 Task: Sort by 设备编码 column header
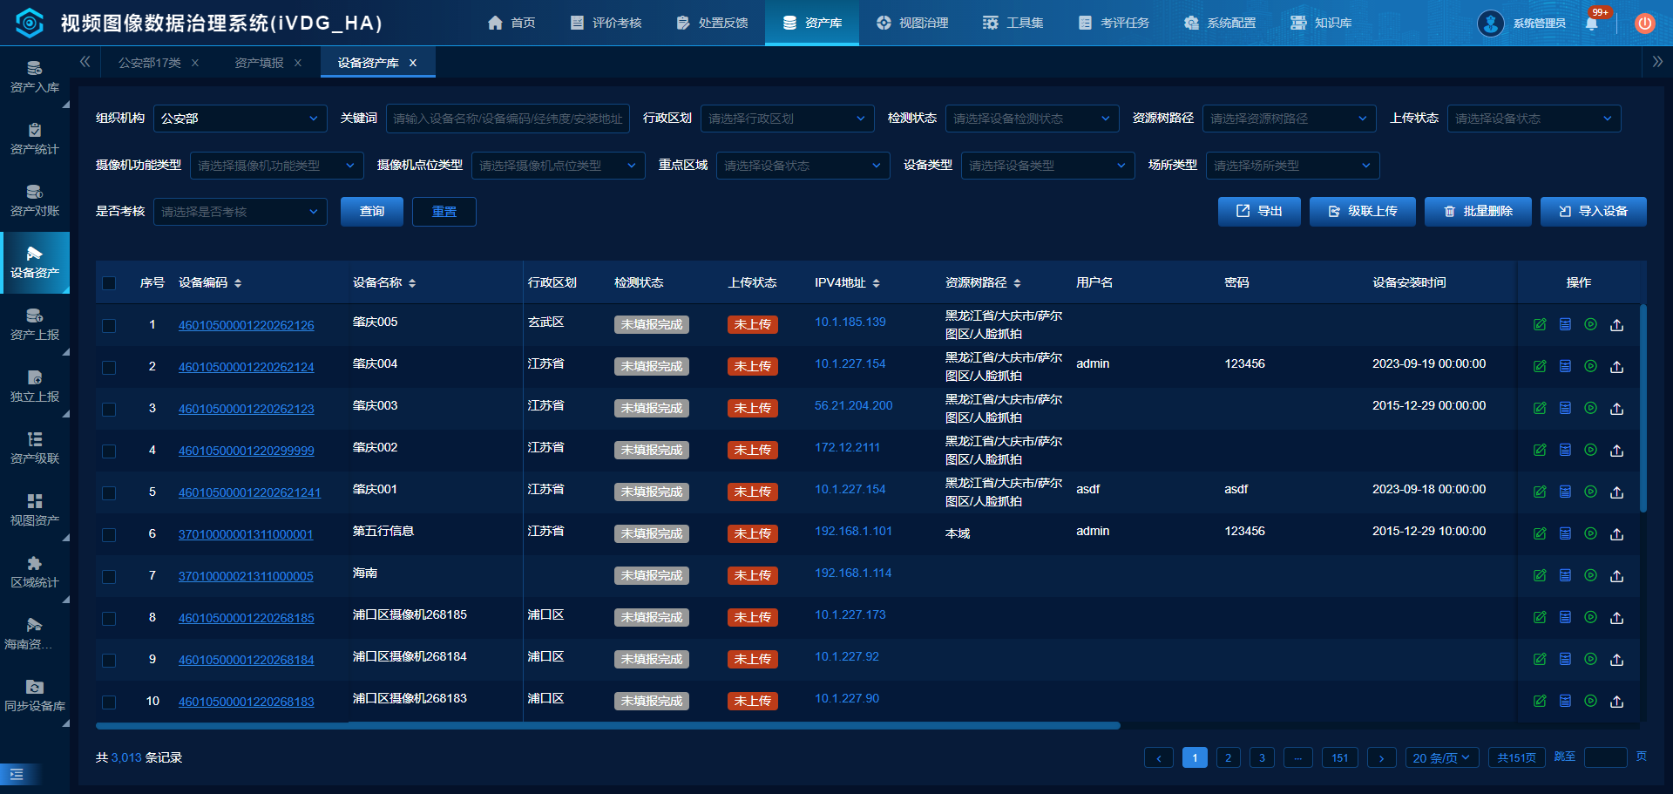pyautogui.click(x=210, y=283)
